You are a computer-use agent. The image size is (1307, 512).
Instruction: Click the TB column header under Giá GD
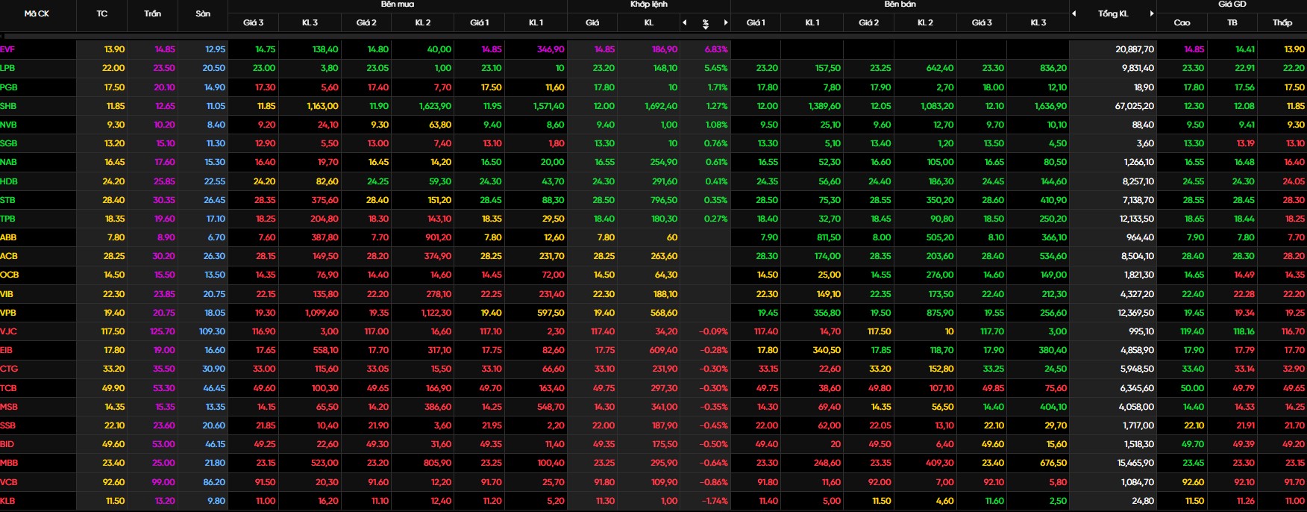pyautogui.click(x=1232, y=22)
